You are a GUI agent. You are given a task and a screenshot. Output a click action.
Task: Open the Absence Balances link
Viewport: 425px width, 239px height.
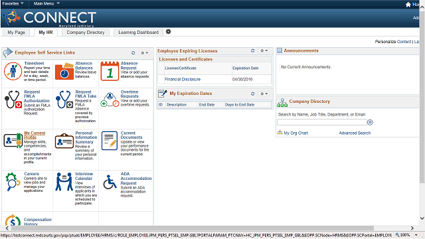tap(84, 66)
